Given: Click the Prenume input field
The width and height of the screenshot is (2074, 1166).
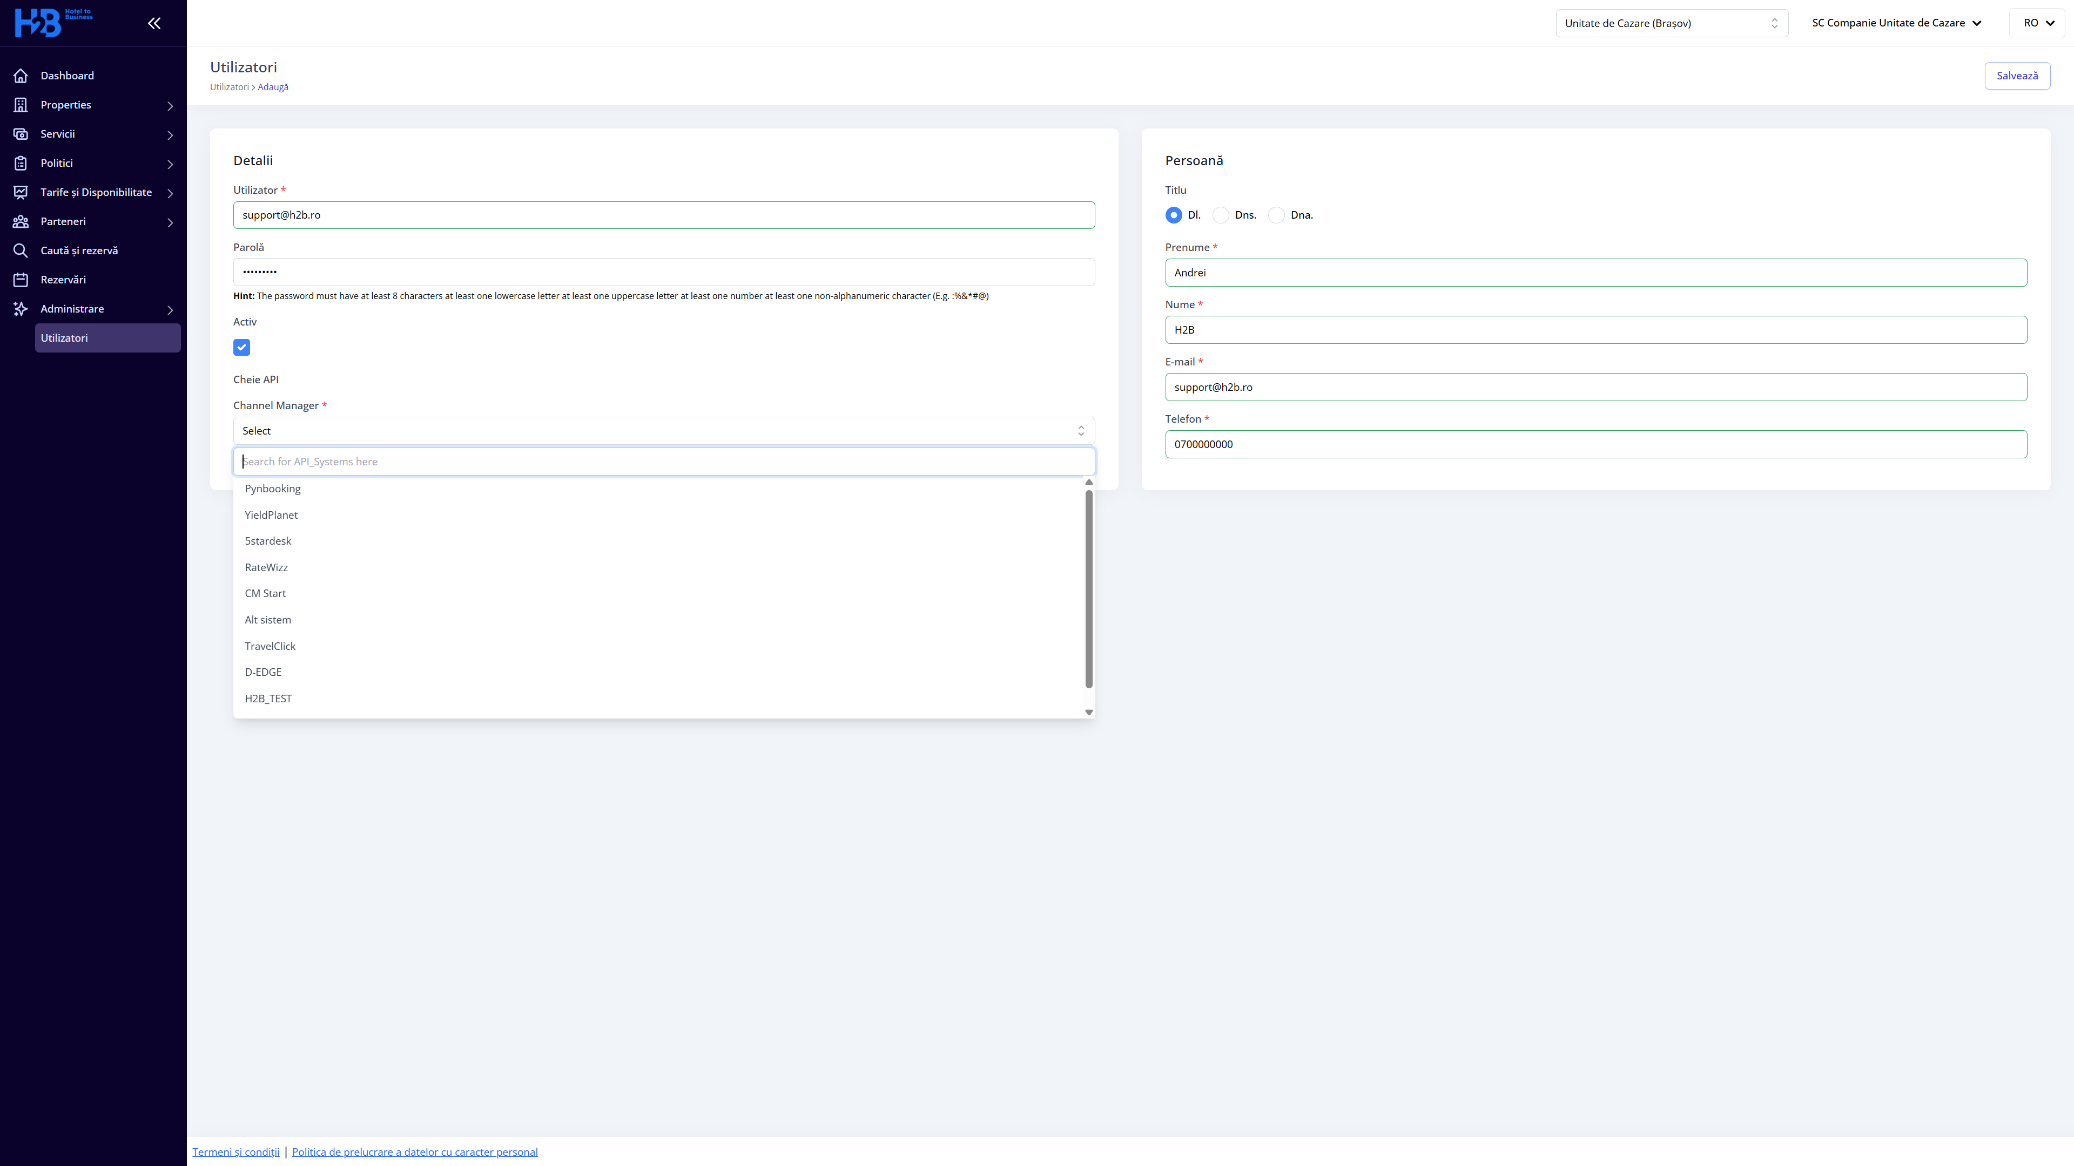Looking at the screenshot, I should pyautogui.click(x=1596, y=273).
